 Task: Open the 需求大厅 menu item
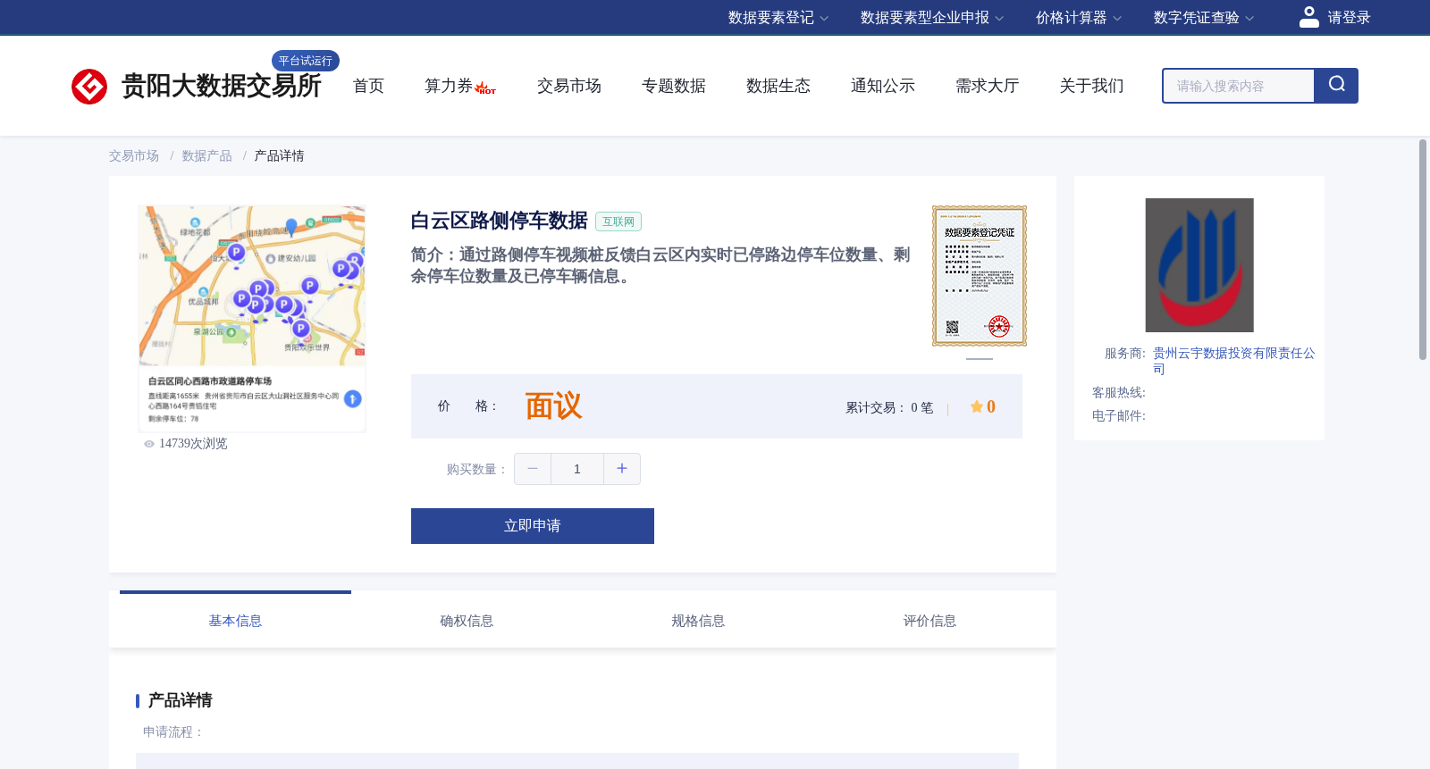pyautogui.click(x=988, y=86)
